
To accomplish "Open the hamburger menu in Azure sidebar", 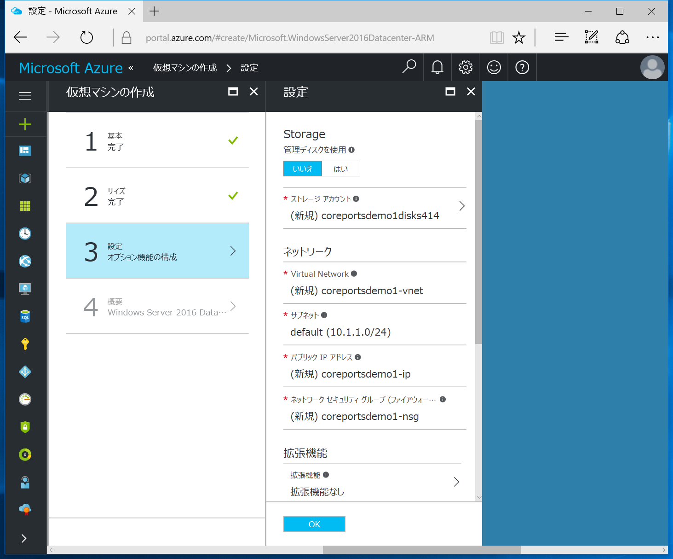I will coord(25,96).
